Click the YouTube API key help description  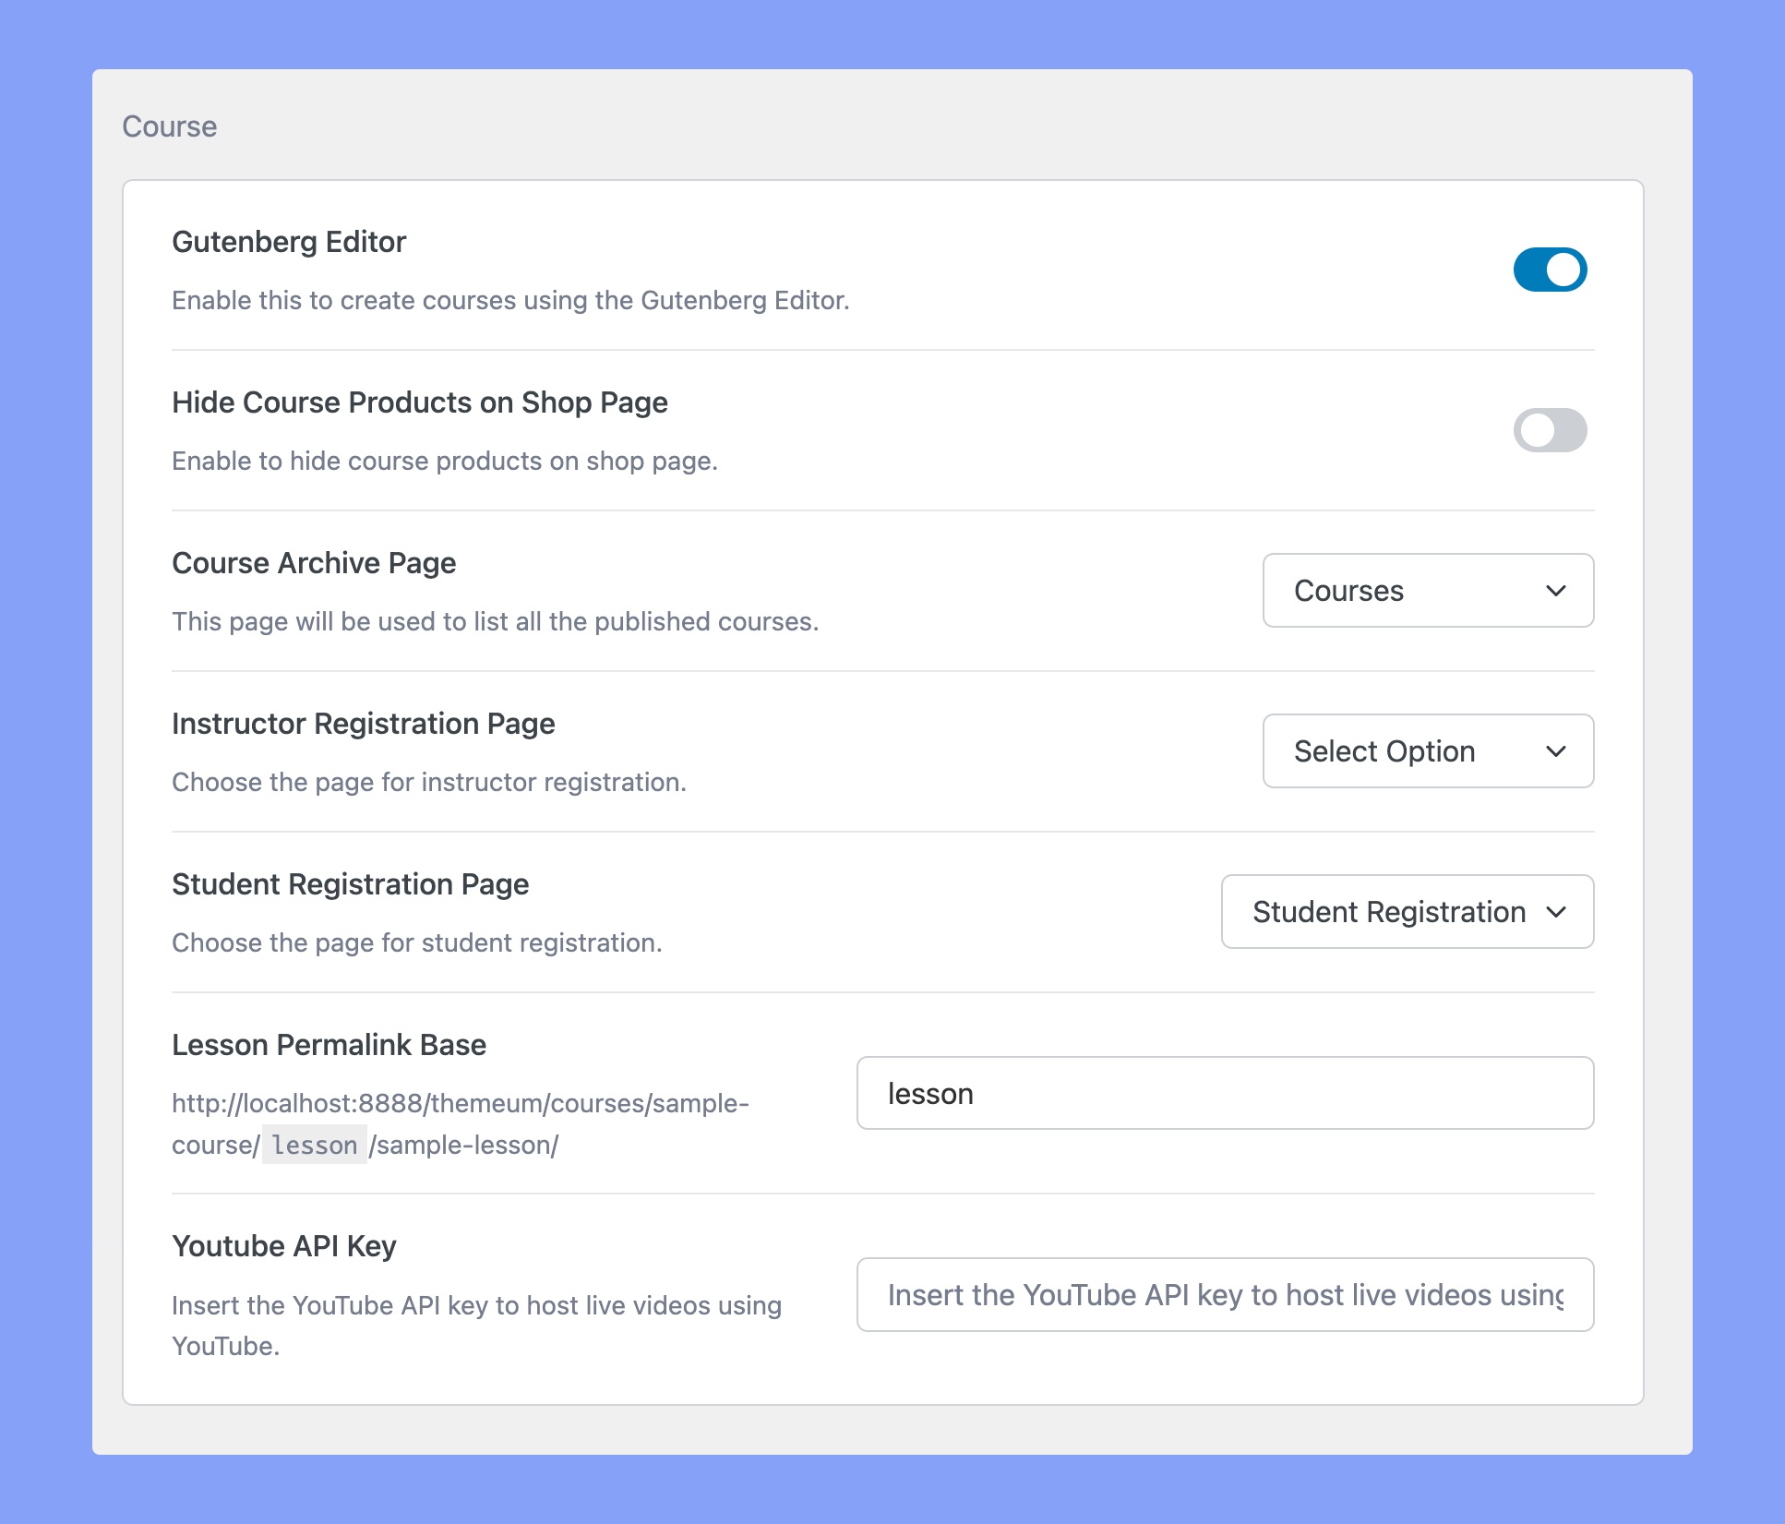tap(477, 1326)
